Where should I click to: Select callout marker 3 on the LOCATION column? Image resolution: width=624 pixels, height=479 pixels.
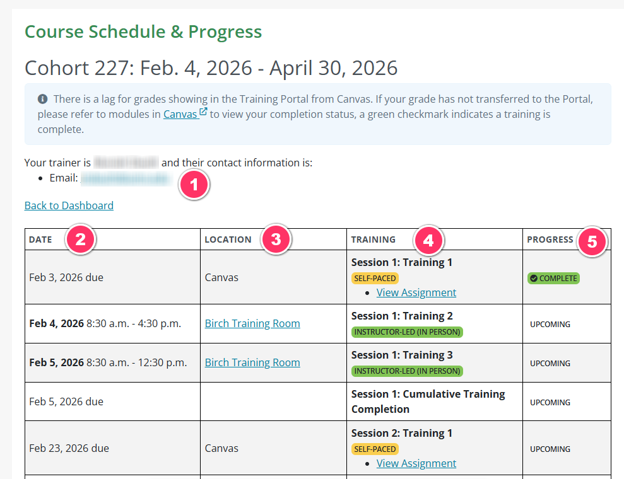pos(276,239)
